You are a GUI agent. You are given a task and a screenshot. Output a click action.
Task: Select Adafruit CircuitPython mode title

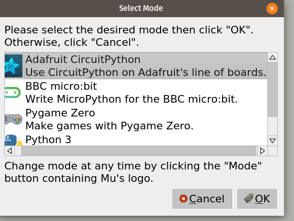click(83, 60)
